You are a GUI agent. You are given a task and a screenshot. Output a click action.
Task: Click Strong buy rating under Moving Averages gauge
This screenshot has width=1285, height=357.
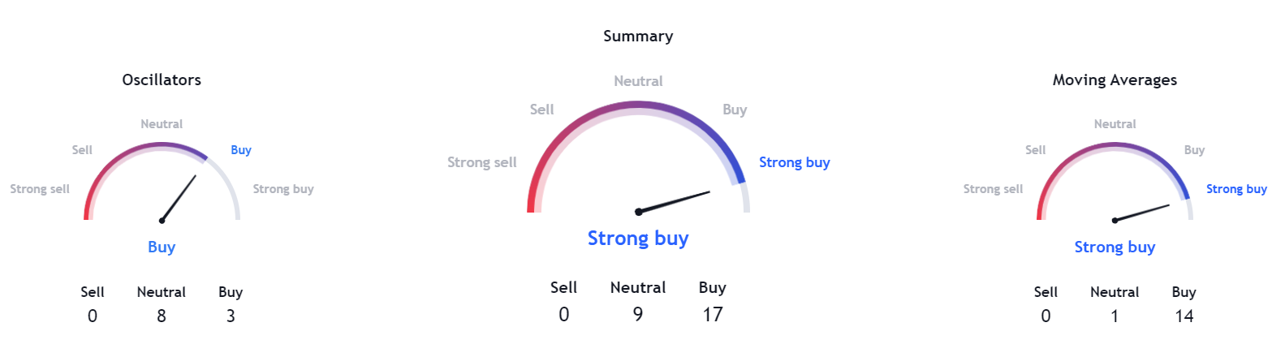(x=1115, y=247)
